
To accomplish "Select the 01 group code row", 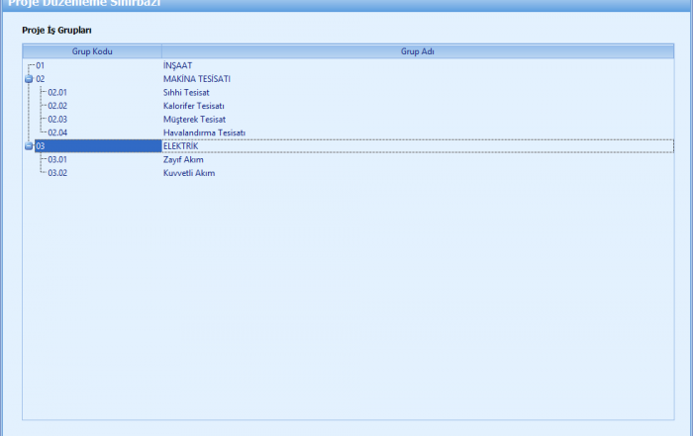I will tap(41, 65).
